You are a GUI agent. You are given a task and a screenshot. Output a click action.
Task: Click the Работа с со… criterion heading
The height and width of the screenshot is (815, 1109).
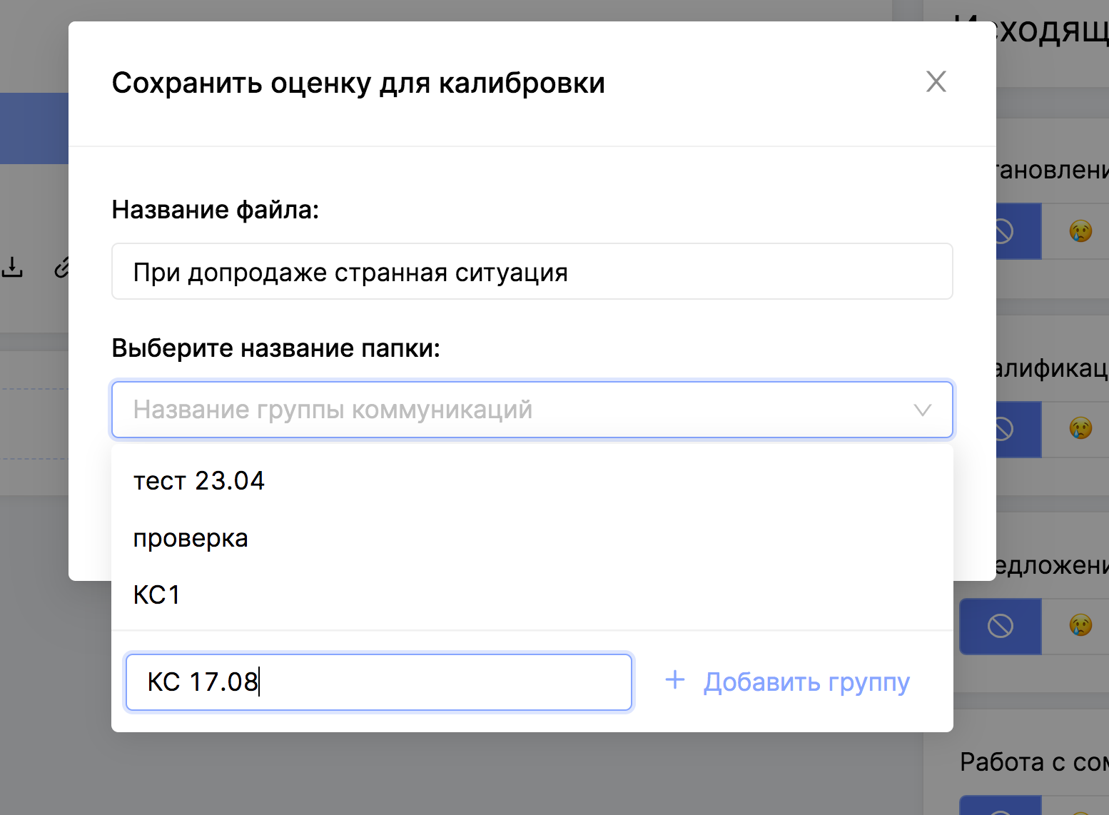[1033, 762]
